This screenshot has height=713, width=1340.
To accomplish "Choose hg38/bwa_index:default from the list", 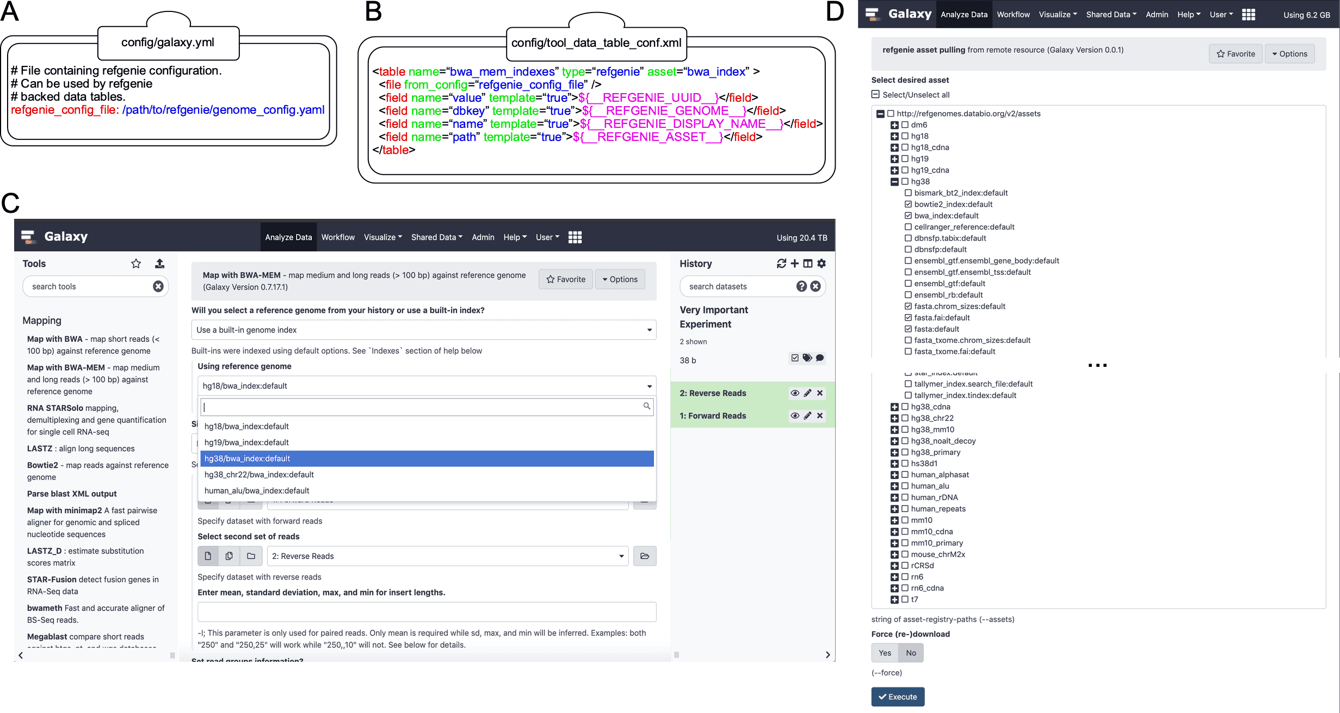I will click(x=427, y=459).
